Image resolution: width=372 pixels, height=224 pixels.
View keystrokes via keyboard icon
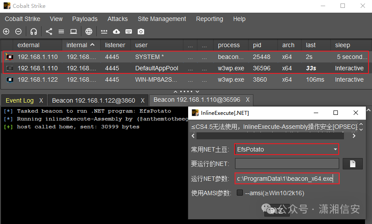(129, 31)
